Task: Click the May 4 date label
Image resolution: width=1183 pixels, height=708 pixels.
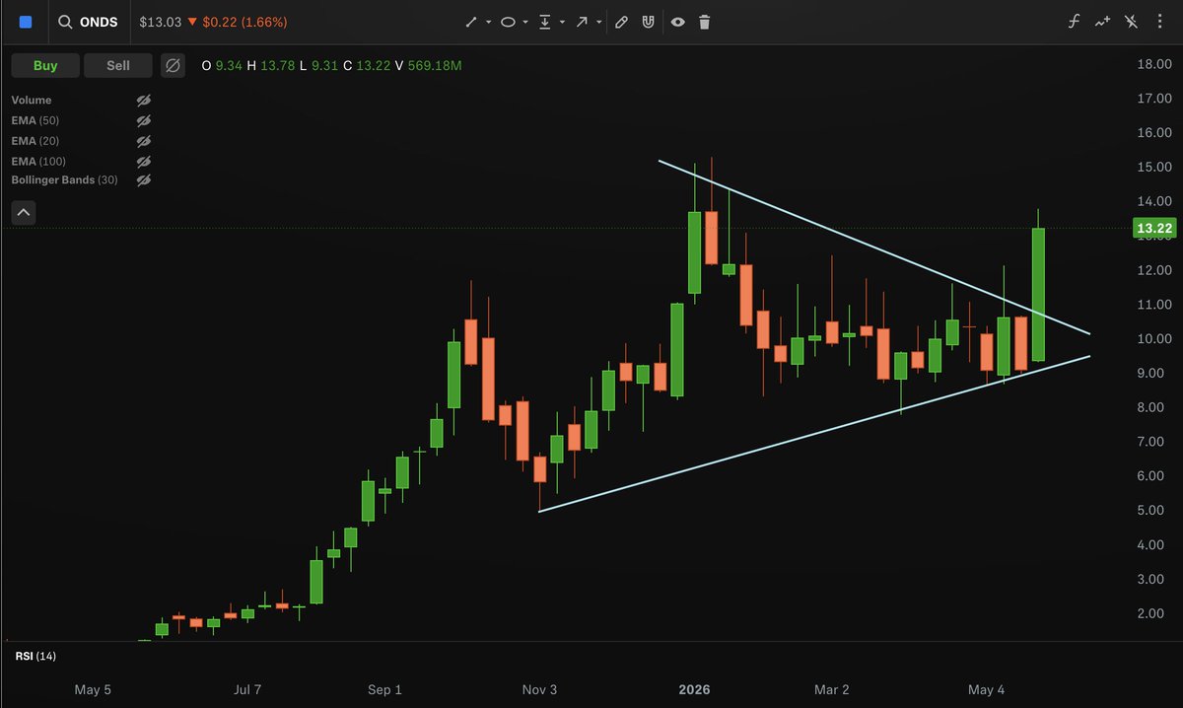Action: point(987,689)
